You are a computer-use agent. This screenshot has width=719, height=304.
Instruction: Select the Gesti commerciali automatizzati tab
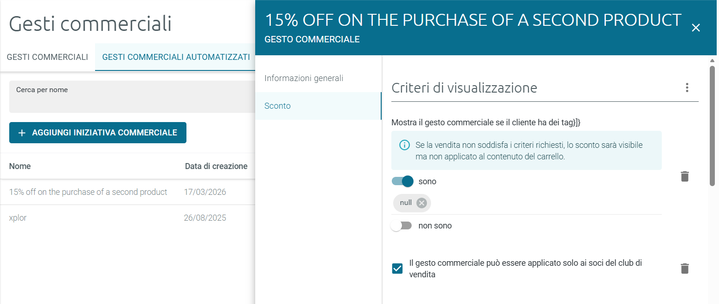[x=176, y=57]
